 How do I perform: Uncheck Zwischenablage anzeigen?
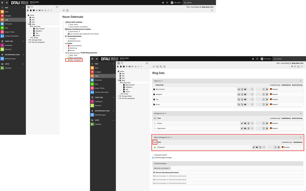[x=153, y=158]
